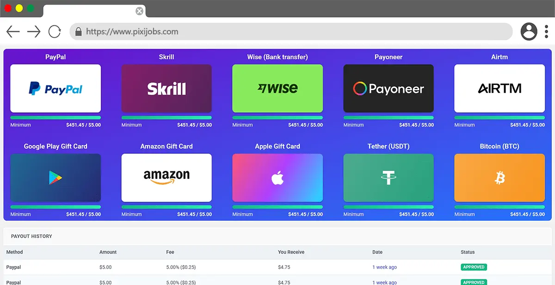555x285 pixels.
Task: Choose the Bitcoin BTC payout card
Action: coord(499,178)
